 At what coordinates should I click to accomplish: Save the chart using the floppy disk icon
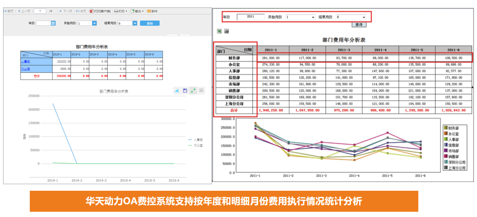pos(185,90)
